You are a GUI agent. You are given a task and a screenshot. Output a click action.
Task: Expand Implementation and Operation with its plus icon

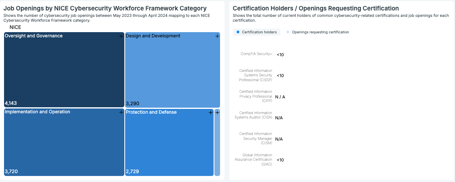[x=121, y=112]
